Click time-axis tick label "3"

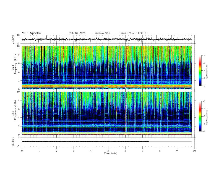tap(74, 151)
